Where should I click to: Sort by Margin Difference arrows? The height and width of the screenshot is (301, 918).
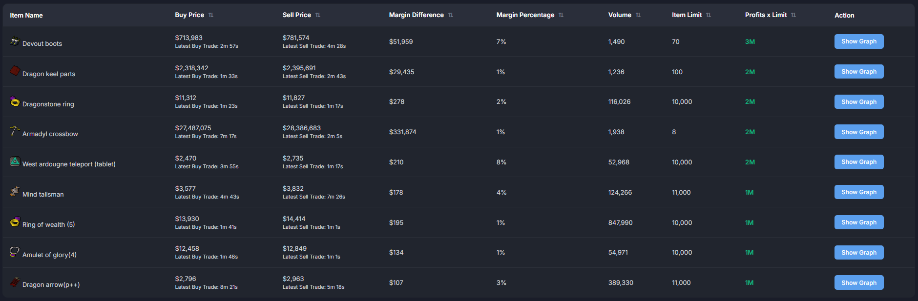[451, 15]
